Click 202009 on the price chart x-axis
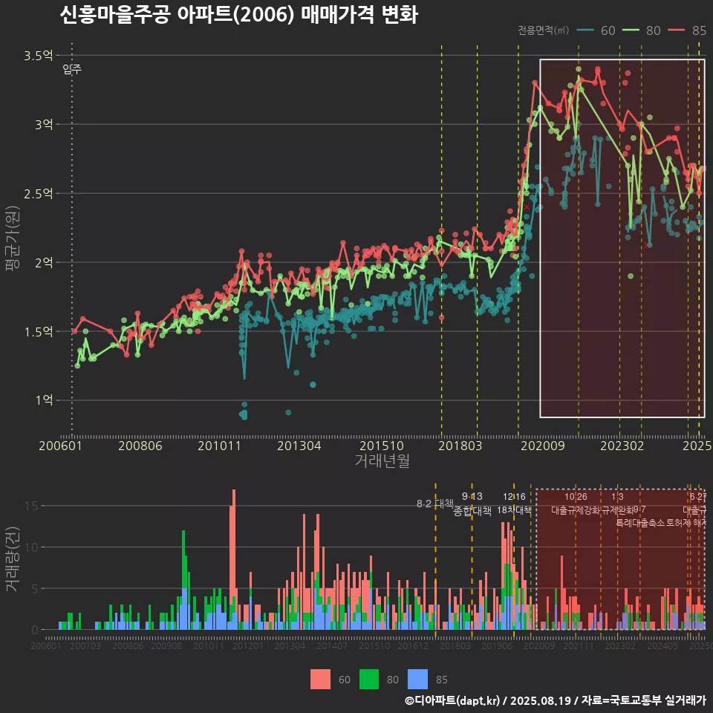 tap(542, 446)
